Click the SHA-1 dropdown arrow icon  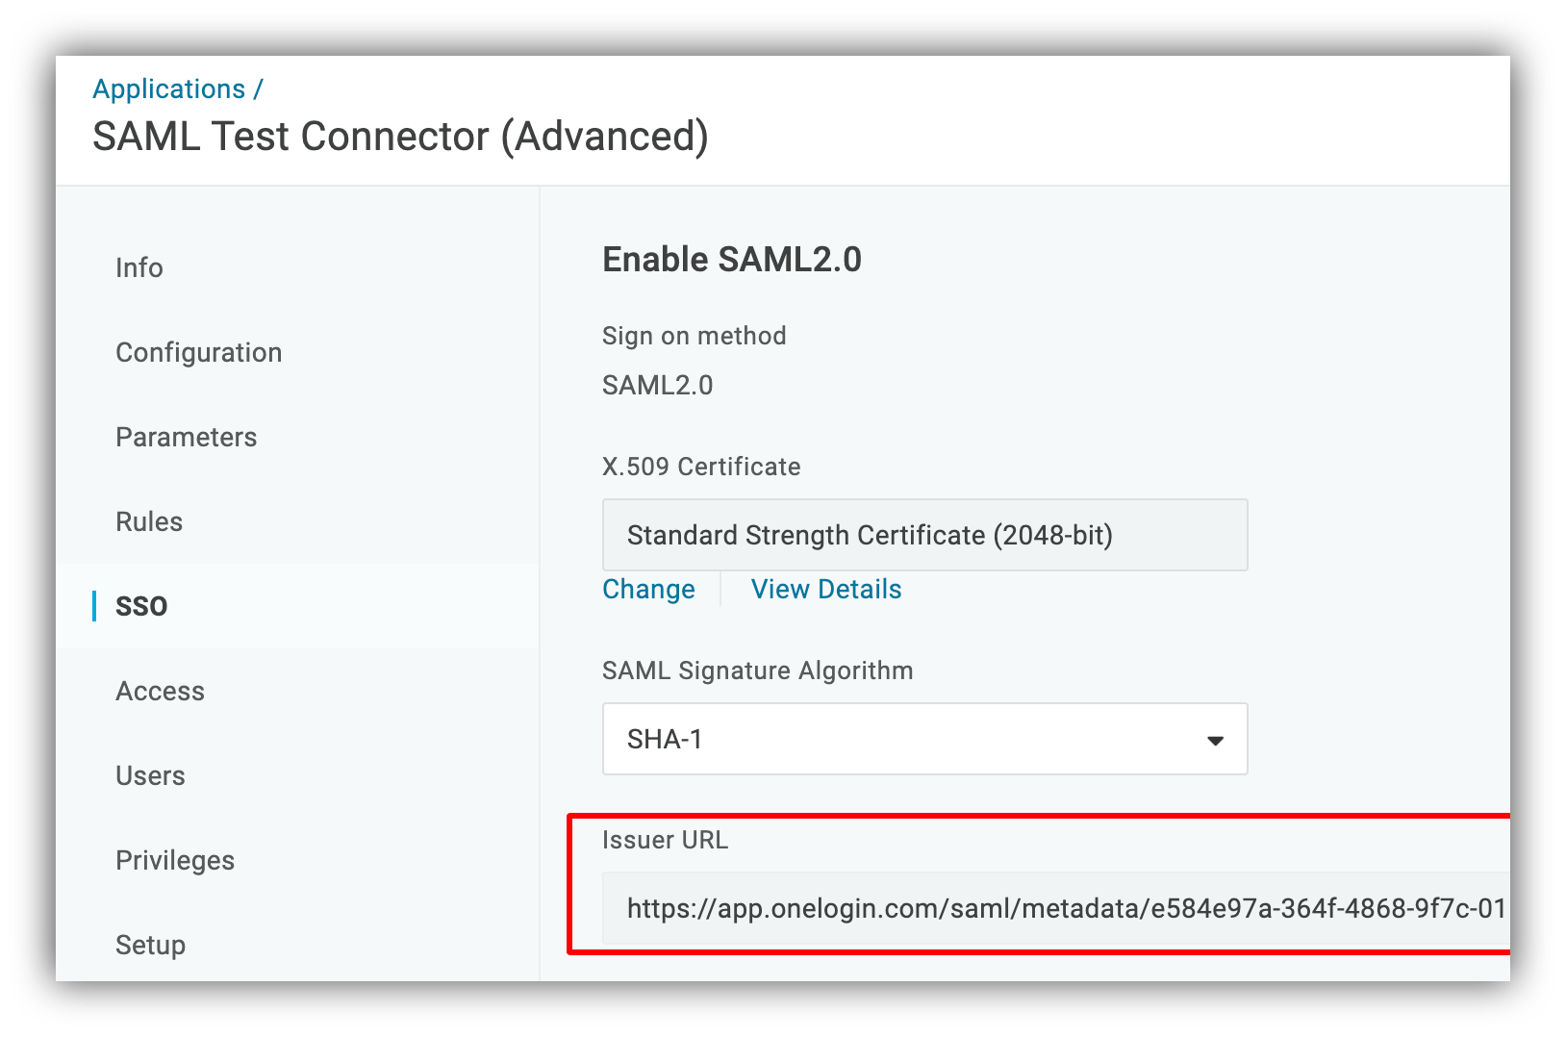1215,740
